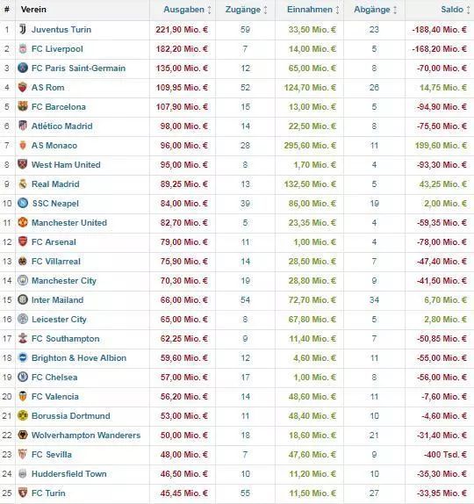This screenshot has height=504, width=474.
Task: Click the FC Barcelona club crest icon
Action: [x=23, y=106]
